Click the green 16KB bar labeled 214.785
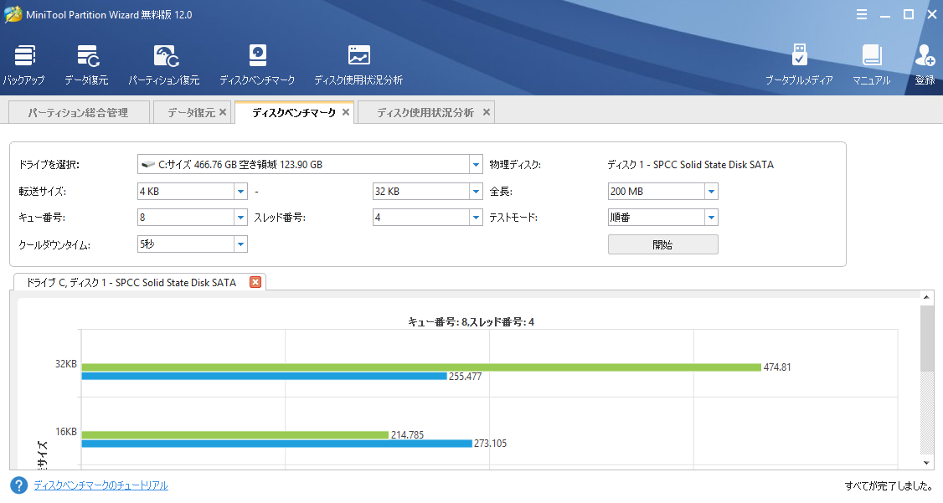Image resolution: width=943 pixels, height=503 pixels. [x=235, y=434]
